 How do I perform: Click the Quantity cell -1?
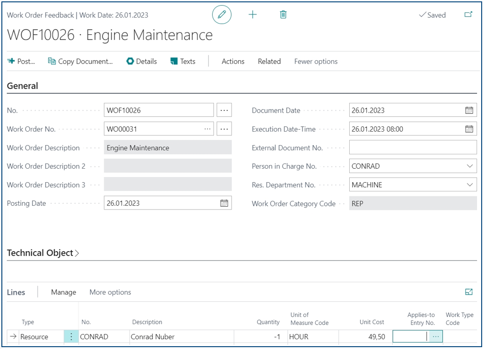click(260, 336)
